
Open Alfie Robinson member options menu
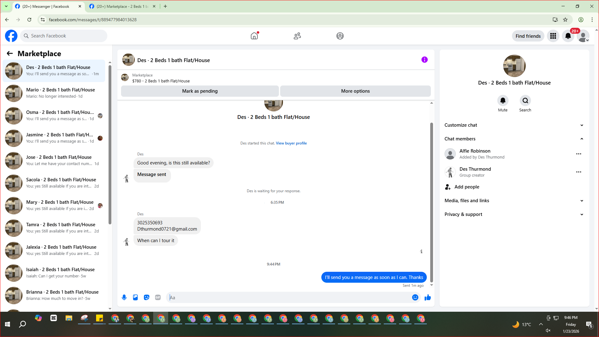(578, 154)
